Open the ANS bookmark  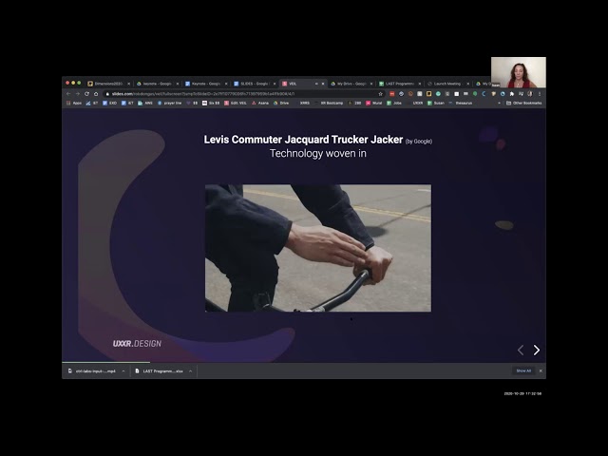[145, 104]
